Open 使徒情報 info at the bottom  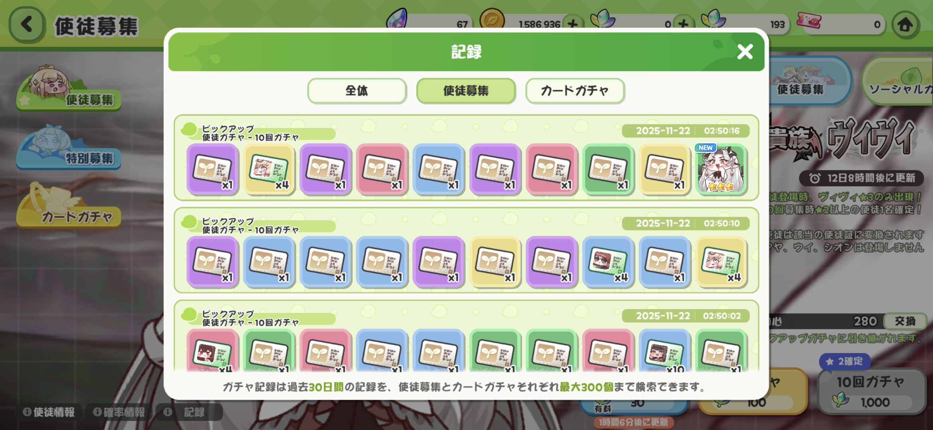tap(49, 412)
